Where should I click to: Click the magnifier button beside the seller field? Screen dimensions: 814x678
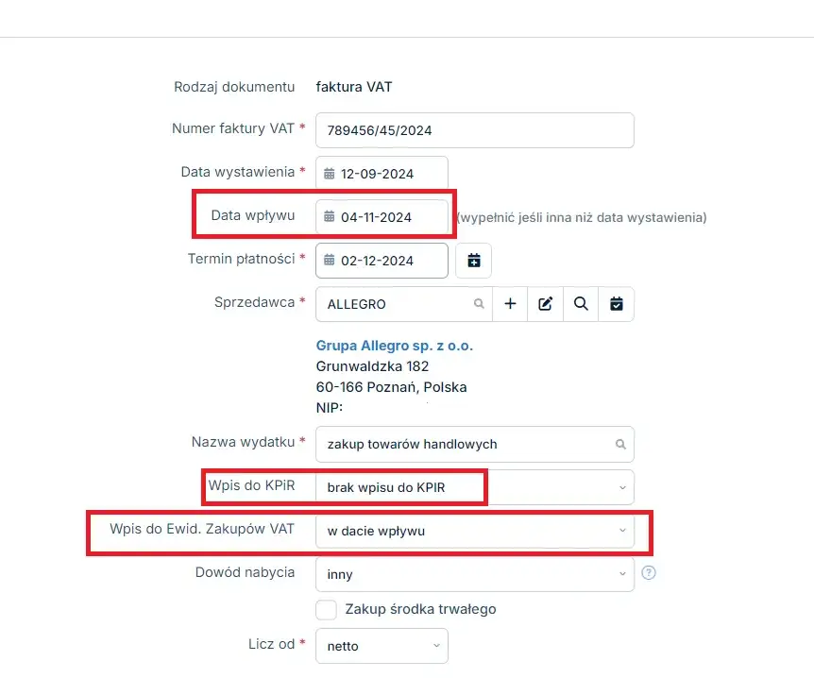pyautogui.click(x=581, y=304)
